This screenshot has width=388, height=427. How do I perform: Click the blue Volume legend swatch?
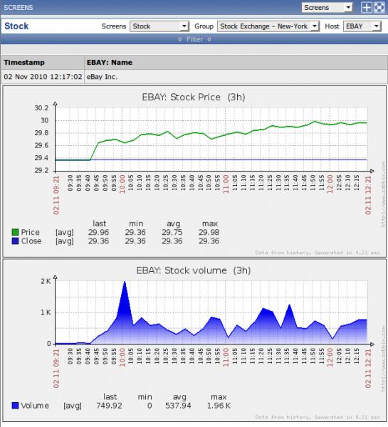[15, 406]
